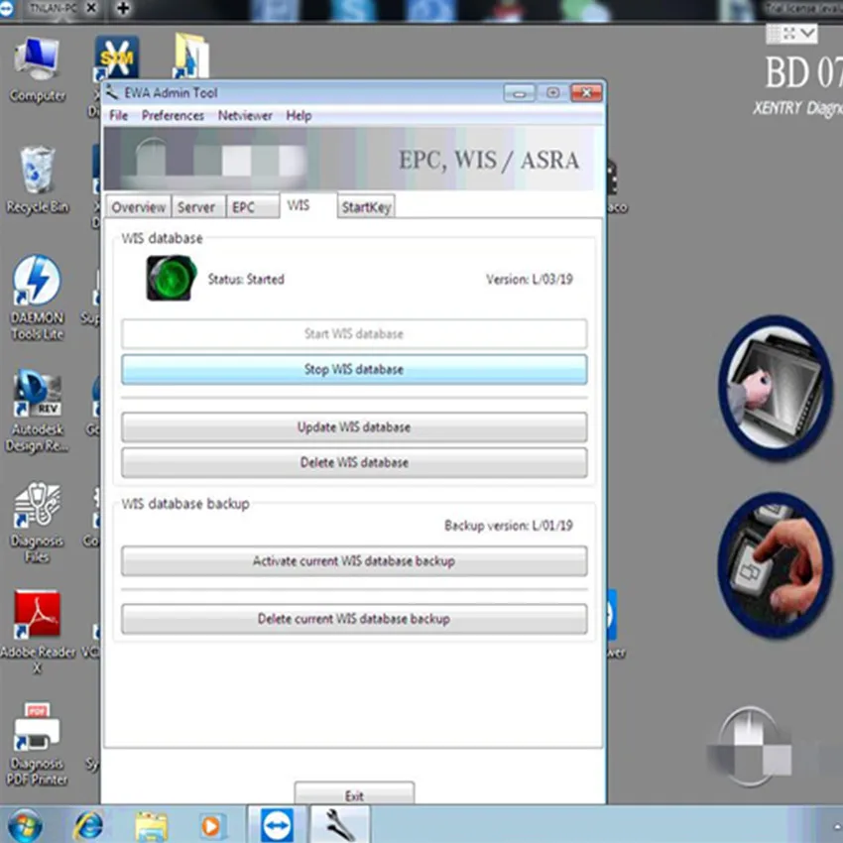Viewport: 843px width, 843px height.
Task: Open Autodesk Design Review shortcut
Action: [37, 411]
